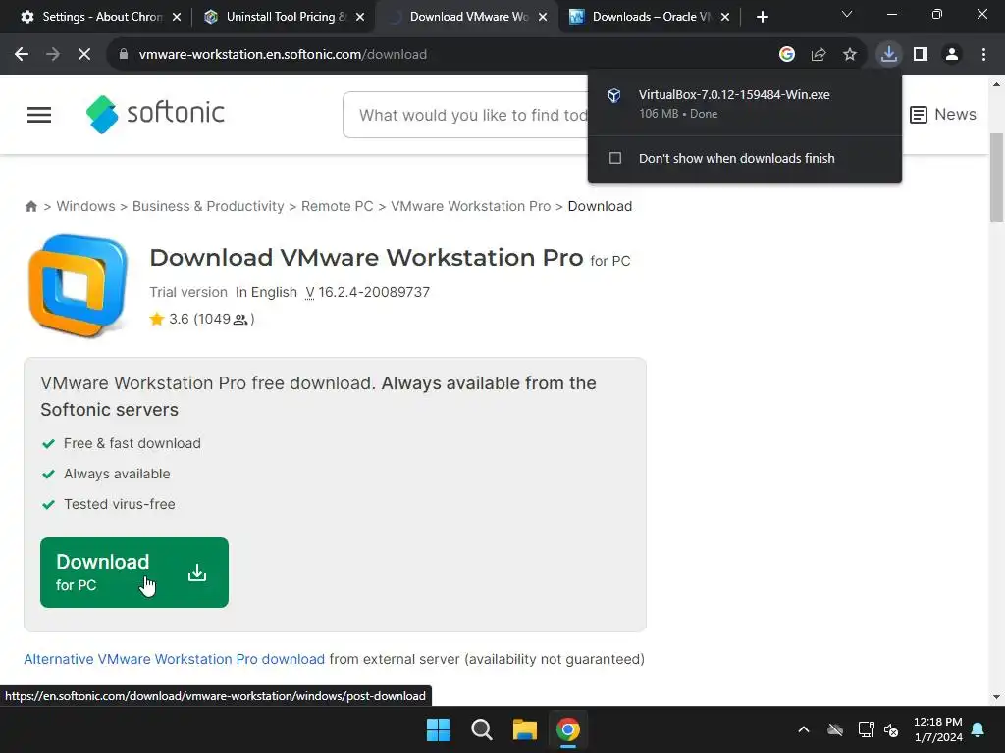Stop loading the page
The image size is (1005, 753).
pyautogui.click(x=84, y=55)
